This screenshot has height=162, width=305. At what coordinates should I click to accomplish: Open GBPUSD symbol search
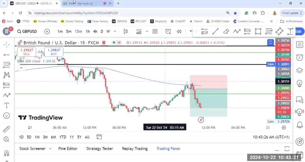point(27,31)
